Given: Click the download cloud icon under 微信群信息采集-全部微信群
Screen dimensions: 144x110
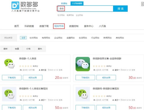Looking at the screenshot, I should (94, 70).
